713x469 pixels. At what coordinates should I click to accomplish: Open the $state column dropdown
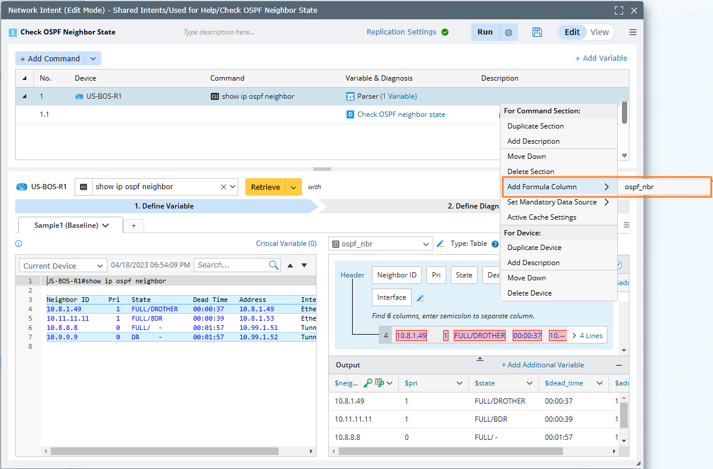tap(530, 383)
